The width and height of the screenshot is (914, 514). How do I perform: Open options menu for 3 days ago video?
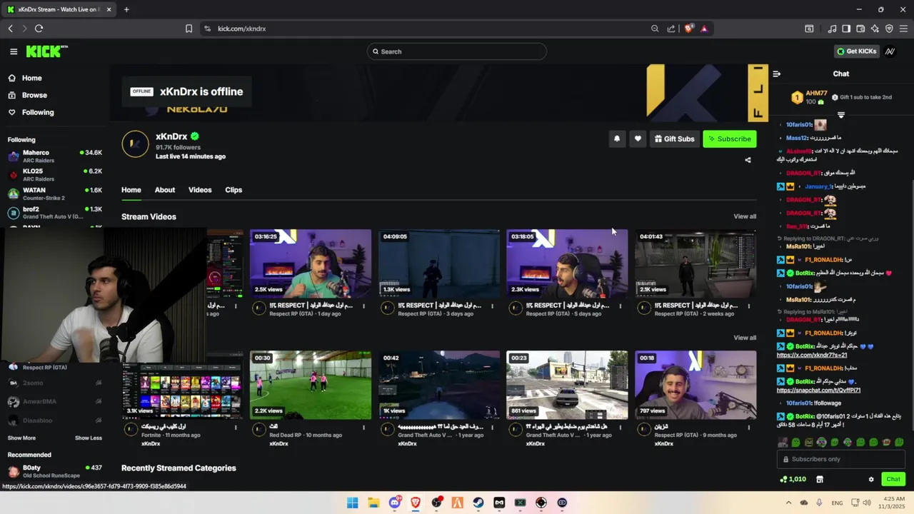pyautogui.click(x=492, y=306)
